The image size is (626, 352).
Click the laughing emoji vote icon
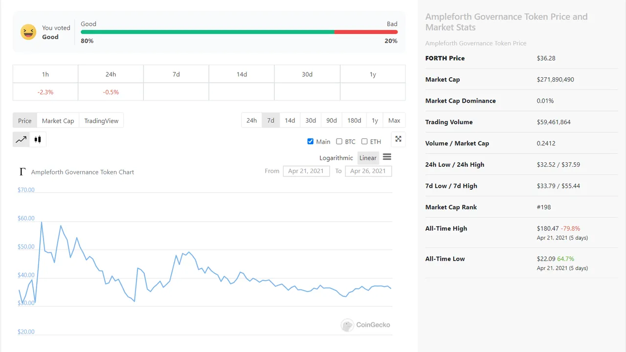coord(28,32)
